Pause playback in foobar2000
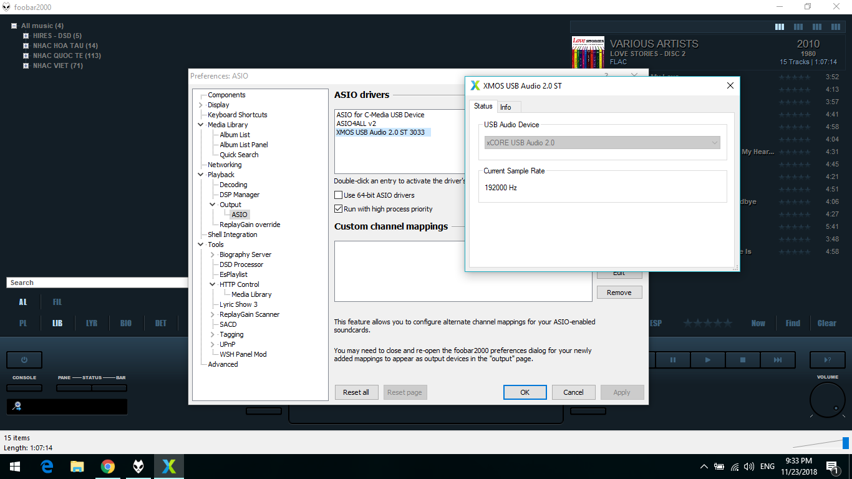Image resolution: width=852 pixels, height=479 pixels. click(x=673, y=360)
